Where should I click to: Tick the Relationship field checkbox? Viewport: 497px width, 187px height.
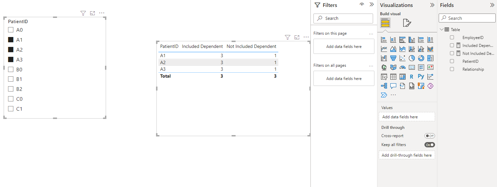click(452, 69)
